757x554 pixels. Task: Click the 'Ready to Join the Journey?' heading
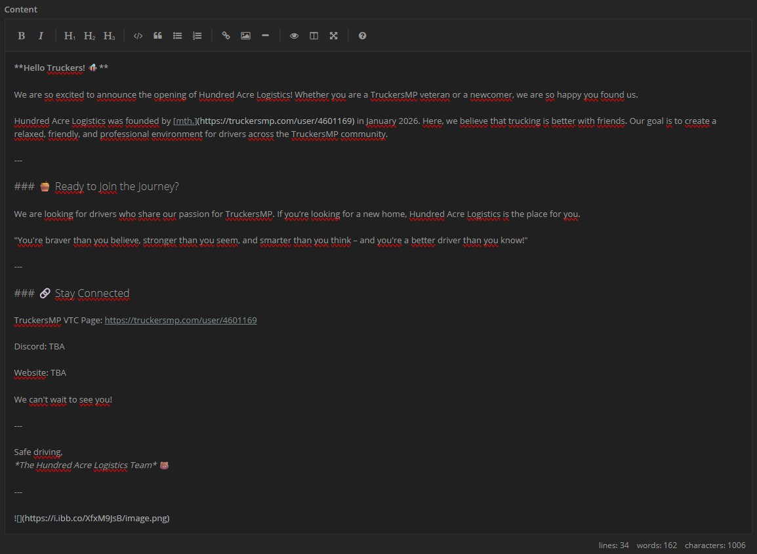pyautogui.click(x=117, y=186)
